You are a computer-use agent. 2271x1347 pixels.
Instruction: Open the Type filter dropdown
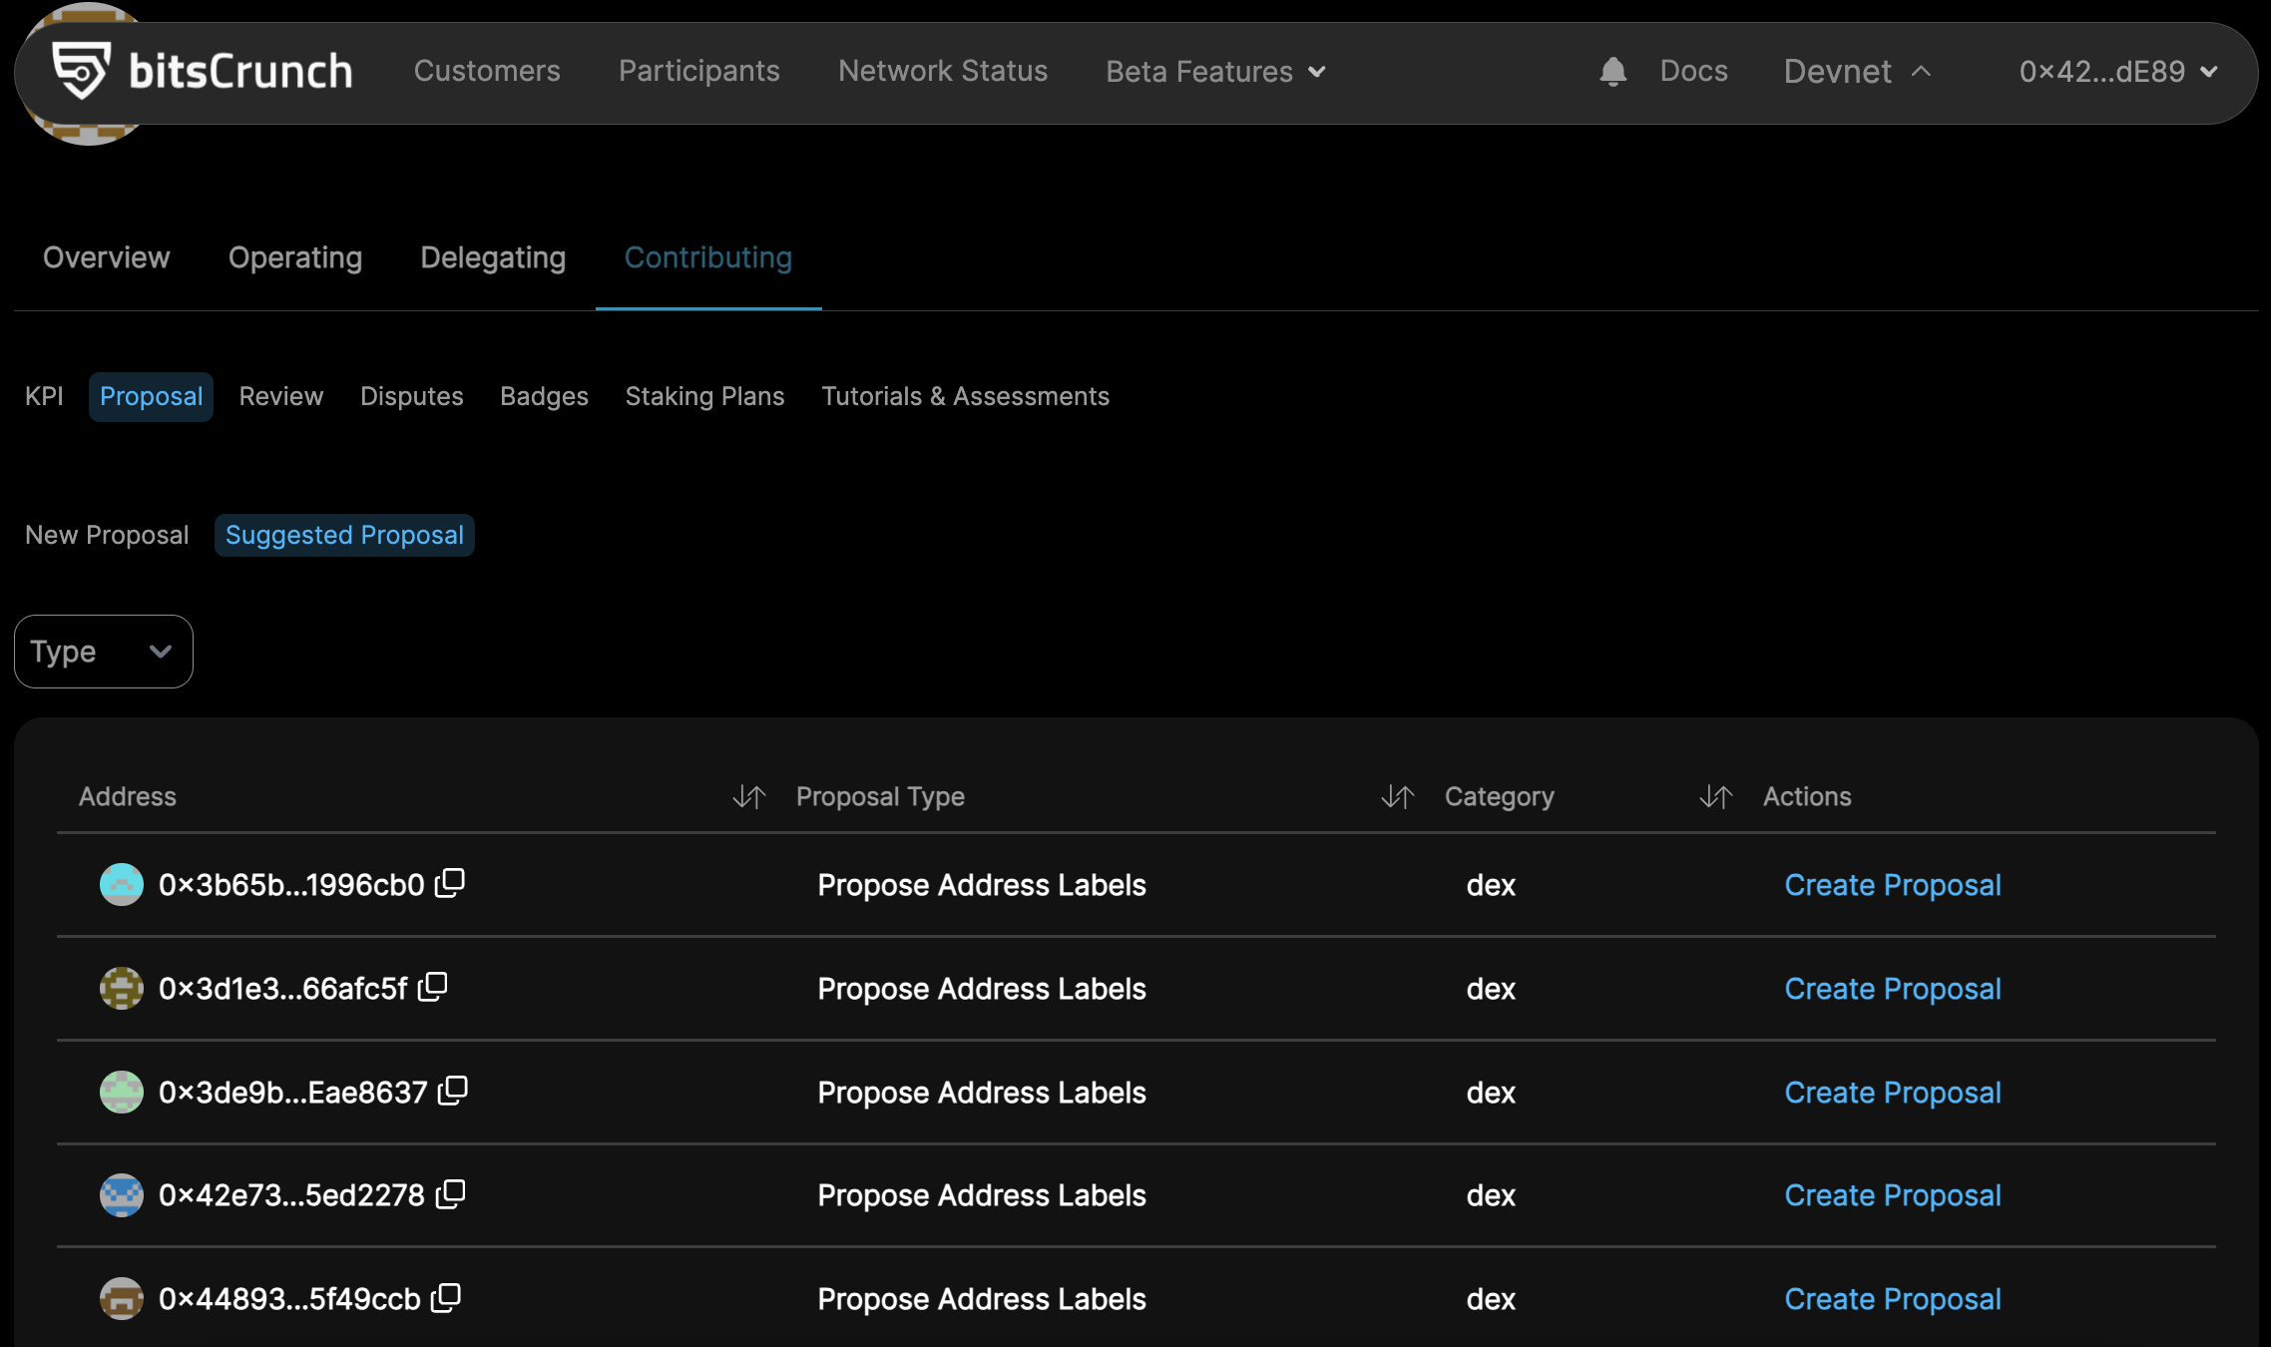pos(104,652)
